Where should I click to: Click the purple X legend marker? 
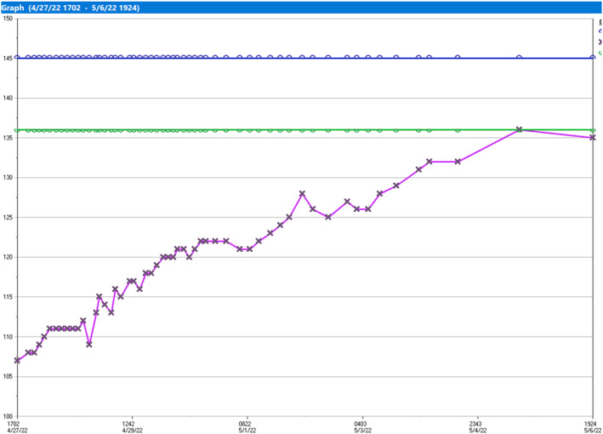tap(600, 41)
